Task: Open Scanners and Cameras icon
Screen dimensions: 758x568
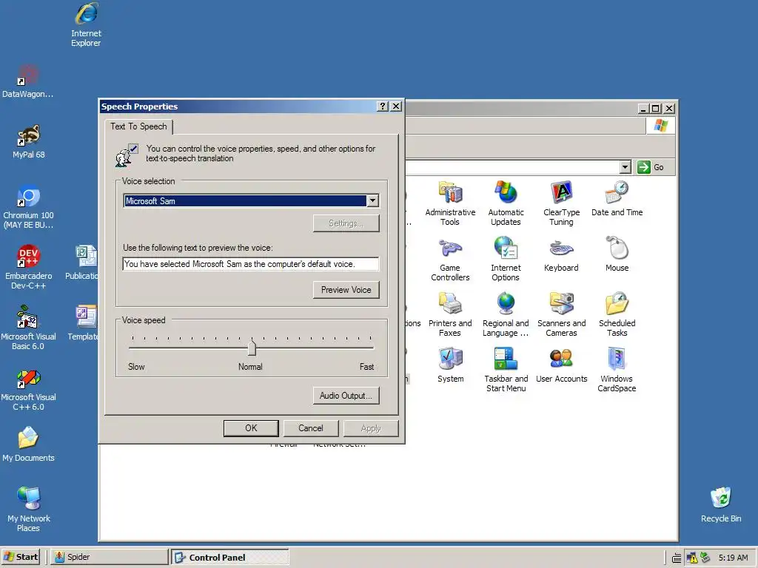Action: [x=561, y=314]
